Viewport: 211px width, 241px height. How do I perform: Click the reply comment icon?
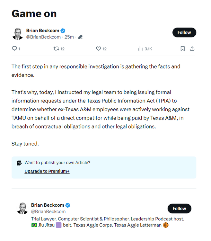tap(14, 49)
